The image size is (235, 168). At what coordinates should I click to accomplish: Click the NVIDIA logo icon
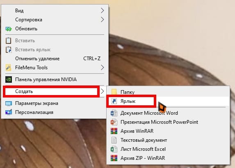[9, 79]
